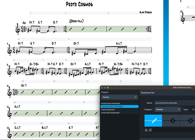Click the Alan Pasqua composer text
195x140 pixels.
coord(146,12)
